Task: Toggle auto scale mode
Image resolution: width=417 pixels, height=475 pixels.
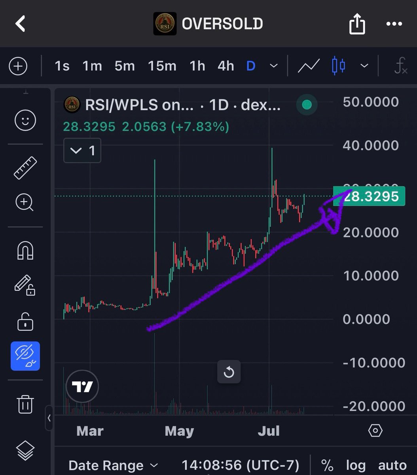Action: [392, 465]
